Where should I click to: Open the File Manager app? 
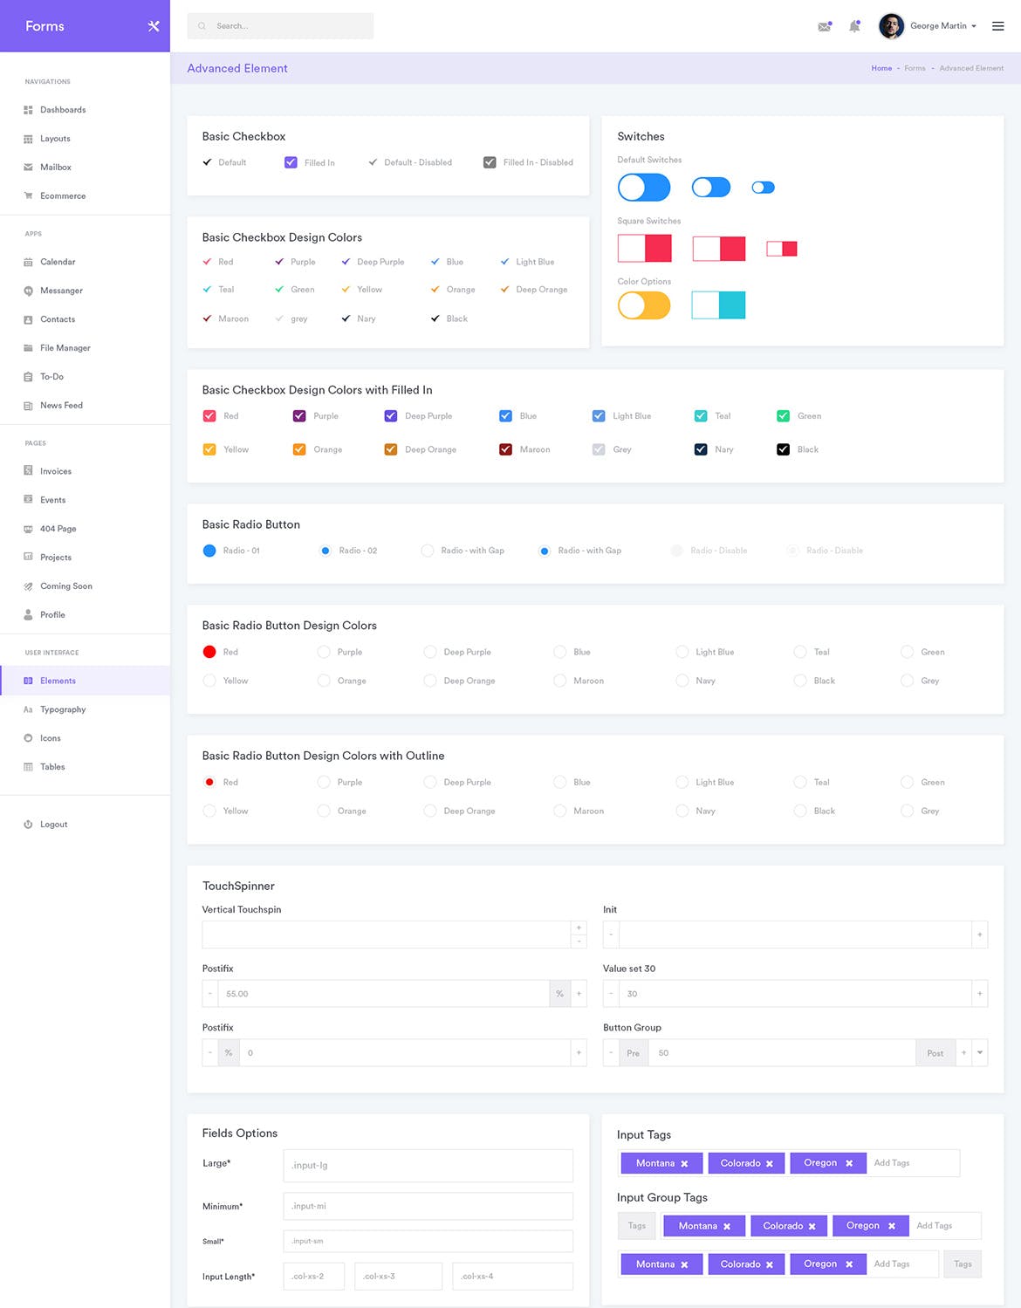point(65,347)
